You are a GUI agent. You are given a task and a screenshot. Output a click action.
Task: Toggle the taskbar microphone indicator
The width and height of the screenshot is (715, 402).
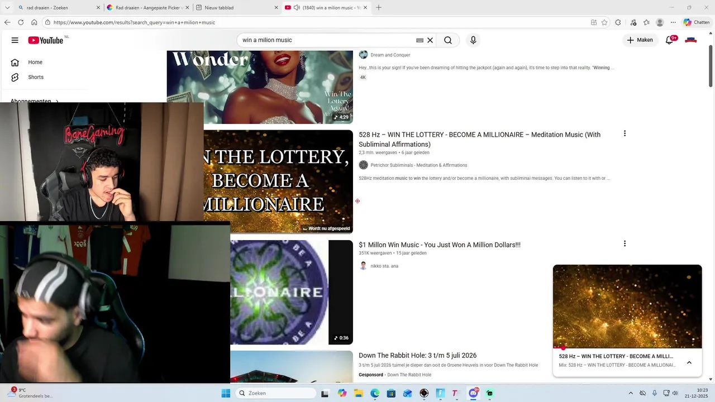(655, 393)
